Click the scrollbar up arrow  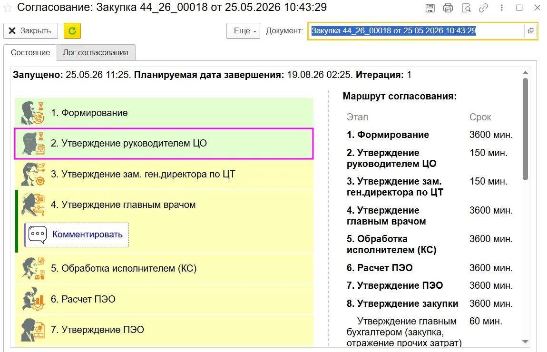click(x=526, y=73)
